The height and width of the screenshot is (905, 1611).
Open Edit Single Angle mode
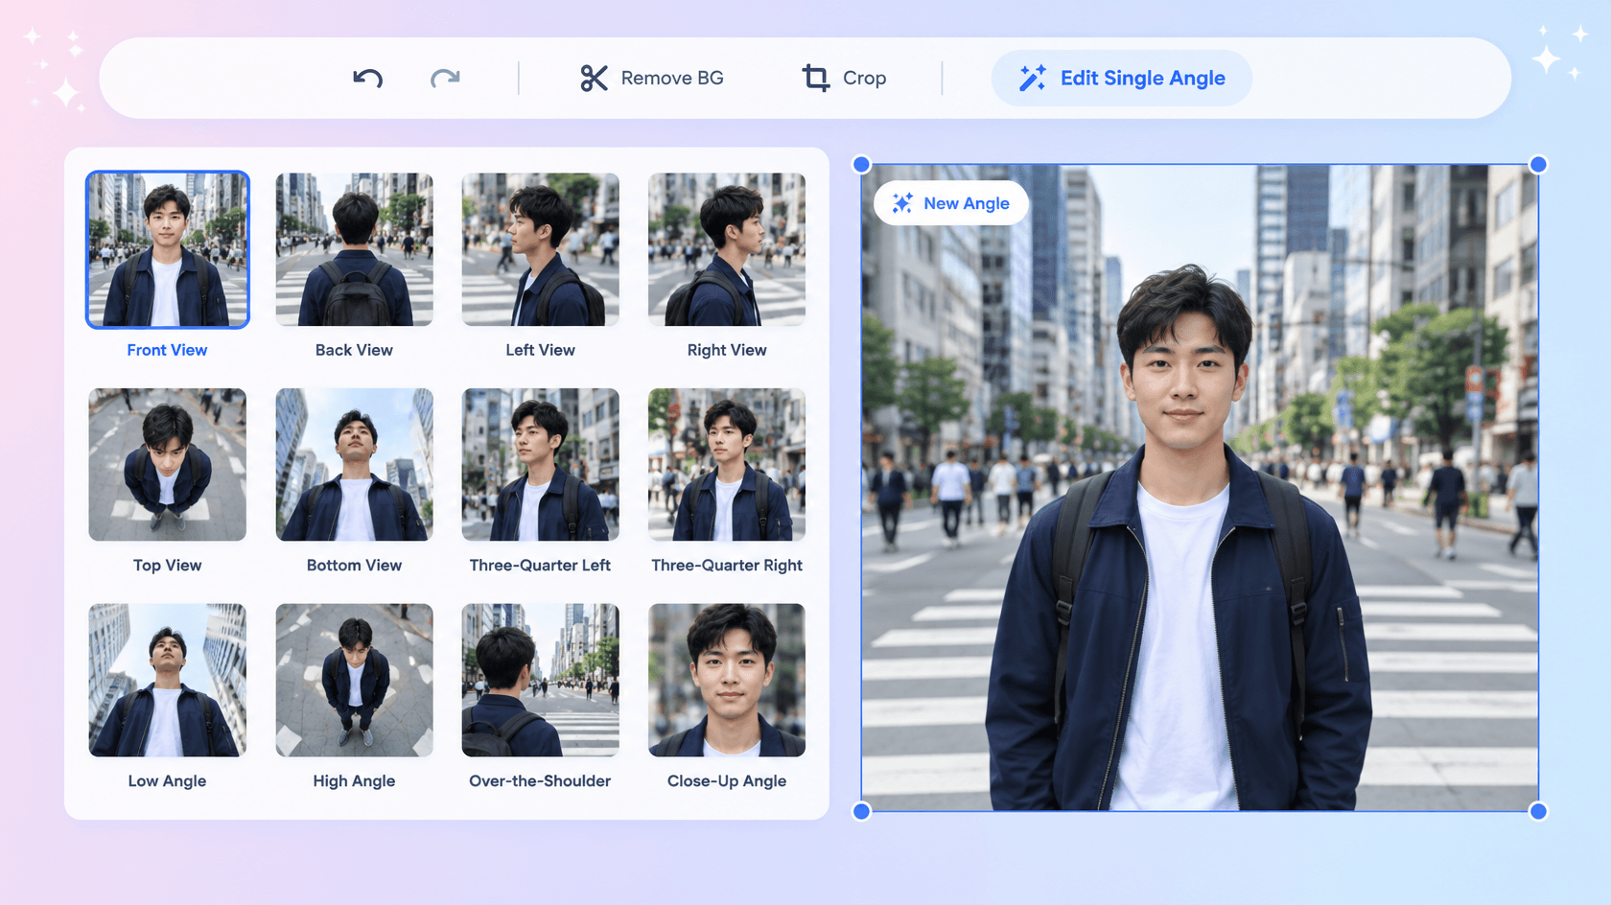click(x=1121, y=78)
